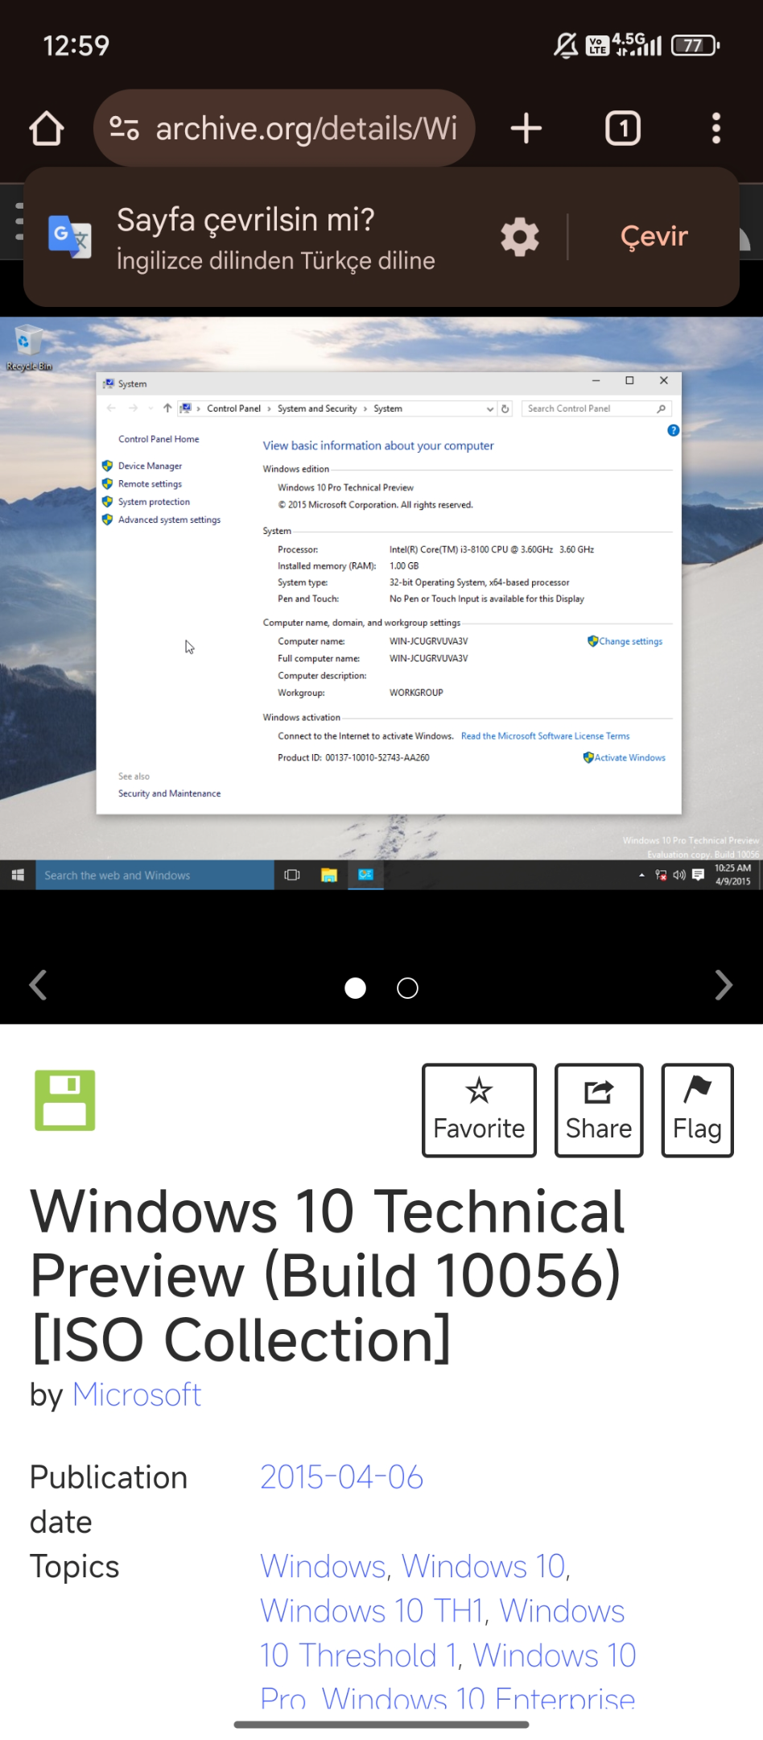Click the refresh icon in System window
Image resolution: width=763 pixels, height=1740 pixels.
tap(505, 408)
